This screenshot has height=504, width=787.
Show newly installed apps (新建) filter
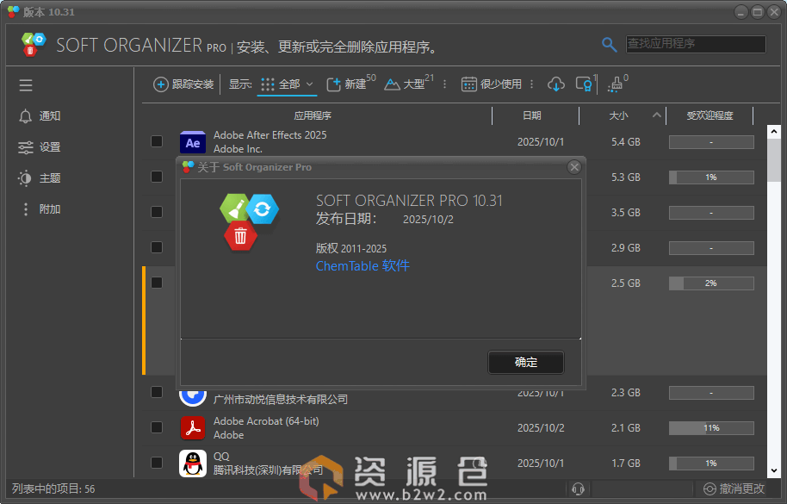pos(346,84)
